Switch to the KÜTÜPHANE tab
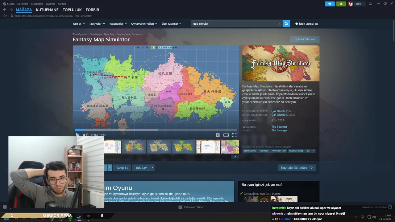 tap(47, 10)
